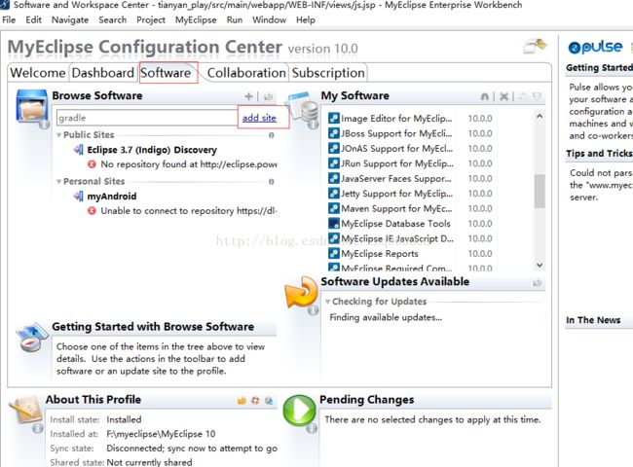This screenshot has width=633, height=467.
Task: Switch to the Dashboard tab
Action: pos(103,73)
